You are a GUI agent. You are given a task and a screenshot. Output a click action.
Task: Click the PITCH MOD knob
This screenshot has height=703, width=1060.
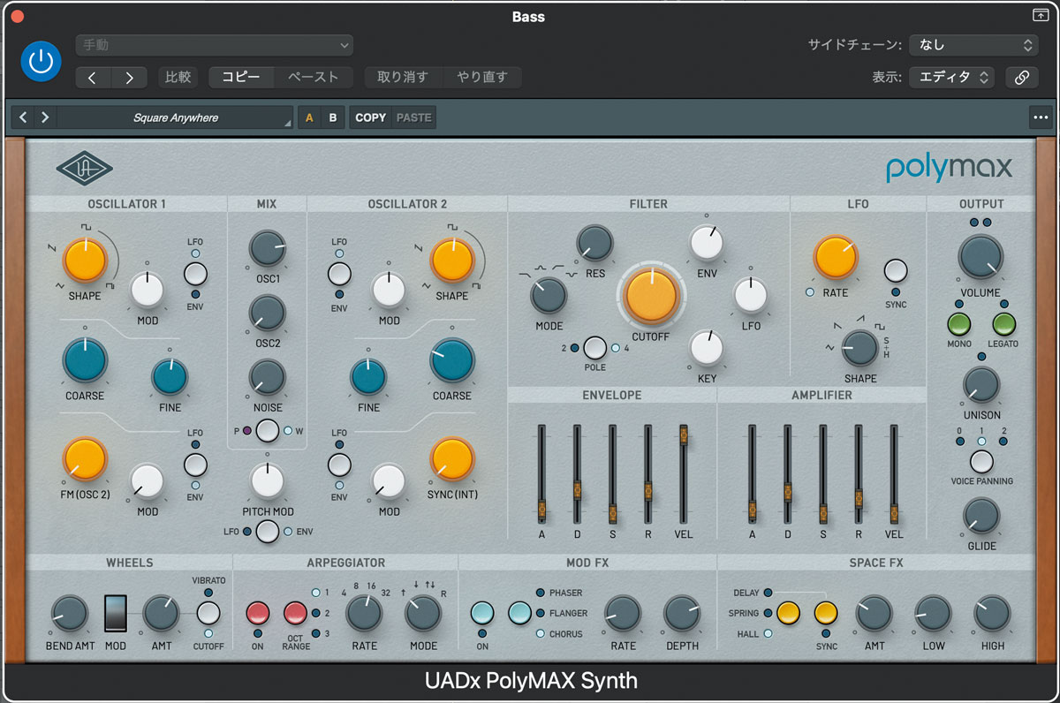[267, 480]
